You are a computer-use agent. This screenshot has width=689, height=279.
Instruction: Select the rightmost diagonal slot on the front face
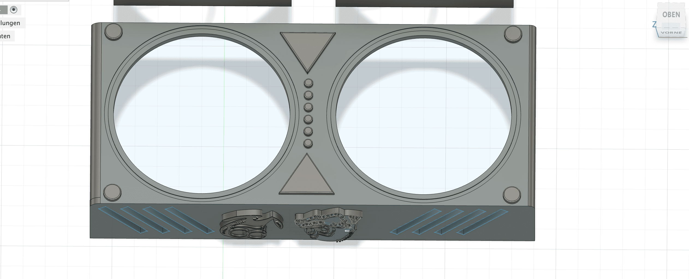482,222
